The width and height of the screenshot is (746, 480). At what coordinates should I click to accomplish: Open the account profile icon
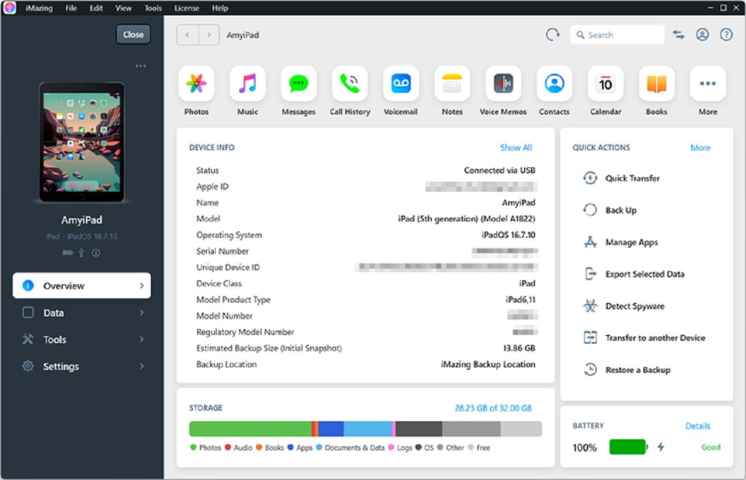[x=702, y=35]
